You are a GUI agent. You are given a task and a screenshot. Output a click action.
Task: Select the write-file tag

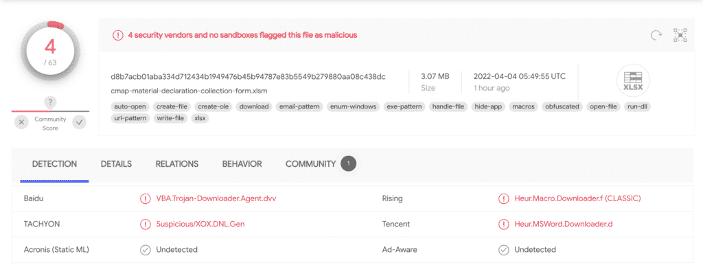171,119
